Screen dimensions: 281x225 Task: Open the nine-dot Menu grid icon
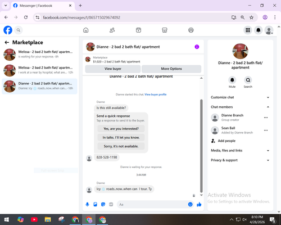[248, 30]
